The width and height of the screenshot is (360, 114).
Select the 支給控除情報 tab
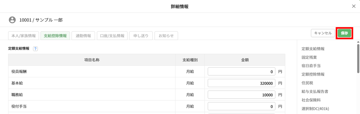pyautogui.click(x=55, y=36)
